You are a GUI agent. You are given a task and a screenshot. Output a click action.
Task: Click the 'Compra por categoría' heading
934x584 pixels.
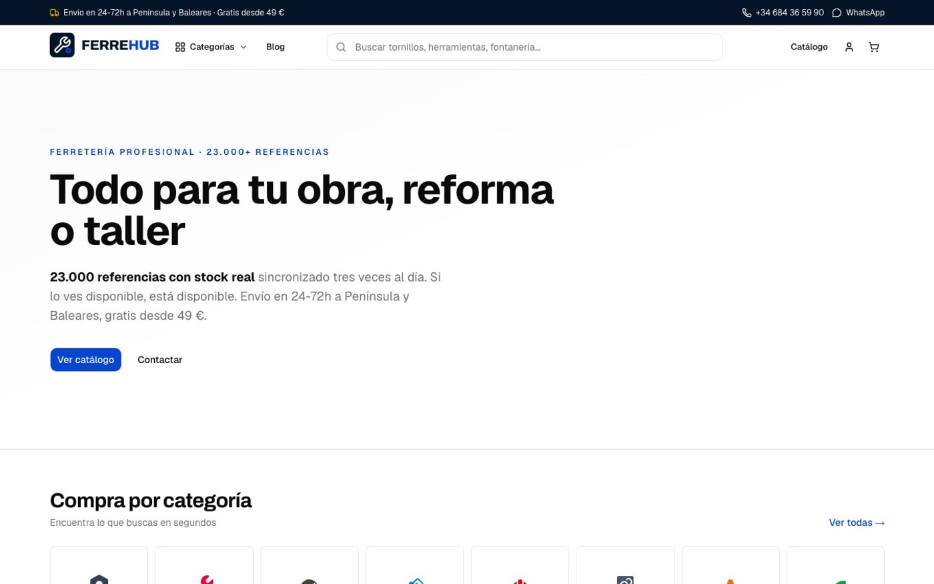(x=151, y=501)
